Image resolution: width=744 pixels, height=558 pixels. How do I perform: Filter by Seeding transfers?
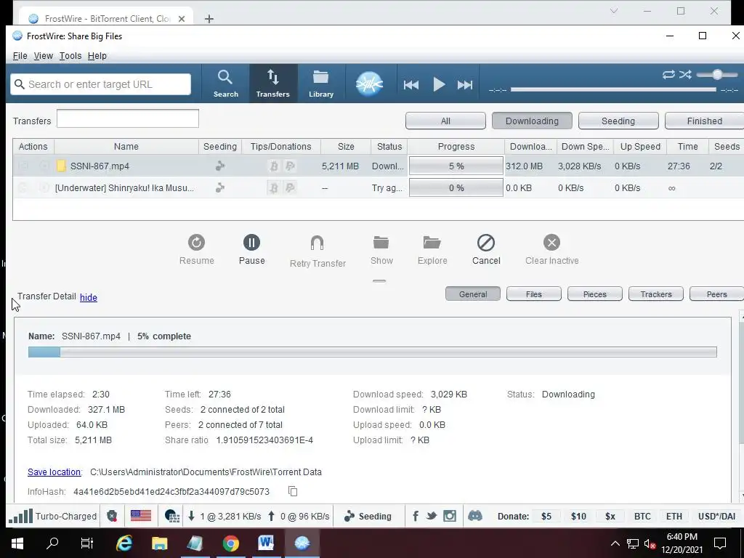(x=618, y=121)
